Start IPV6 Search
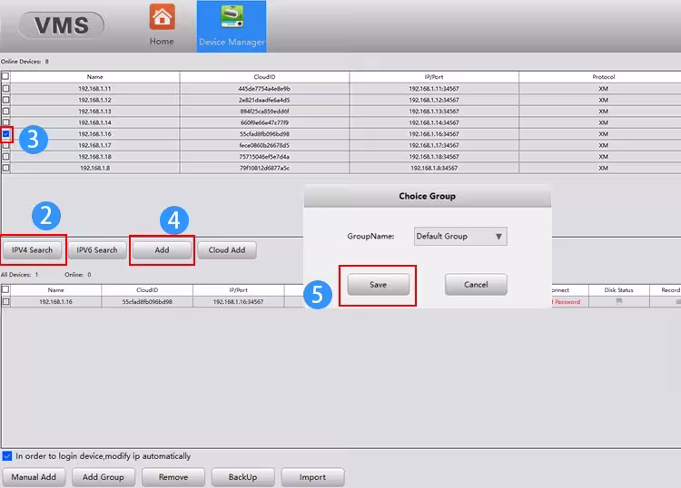The image size is (681, 488). coord(97,250)
